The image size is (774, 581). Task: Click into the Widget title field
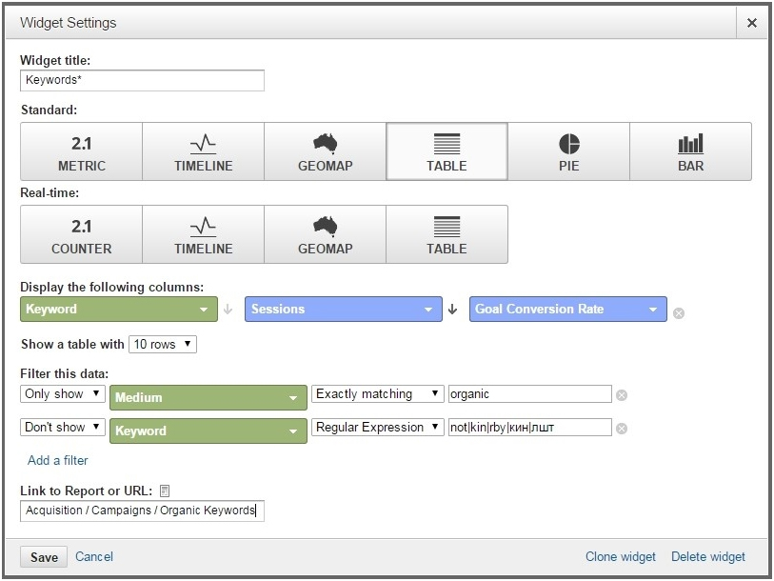142,81
